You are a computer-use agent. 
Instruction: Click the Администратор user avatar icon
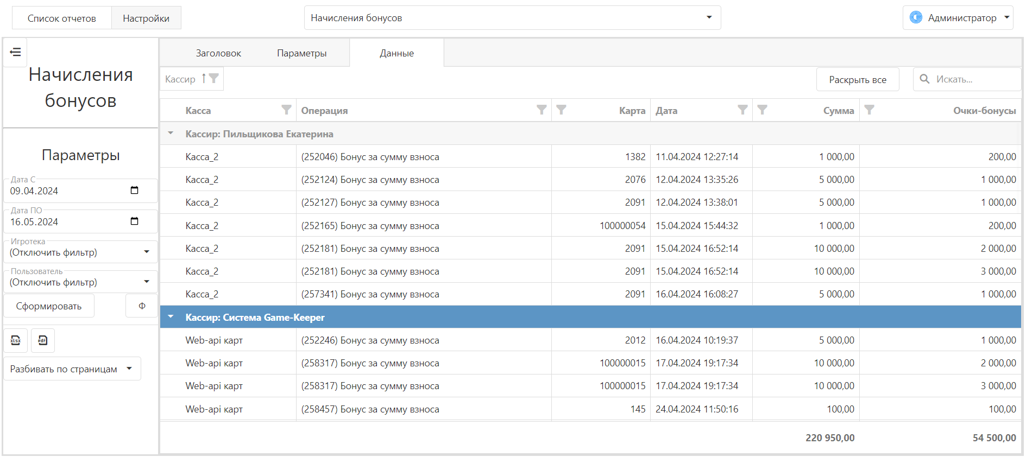point(916,17)
